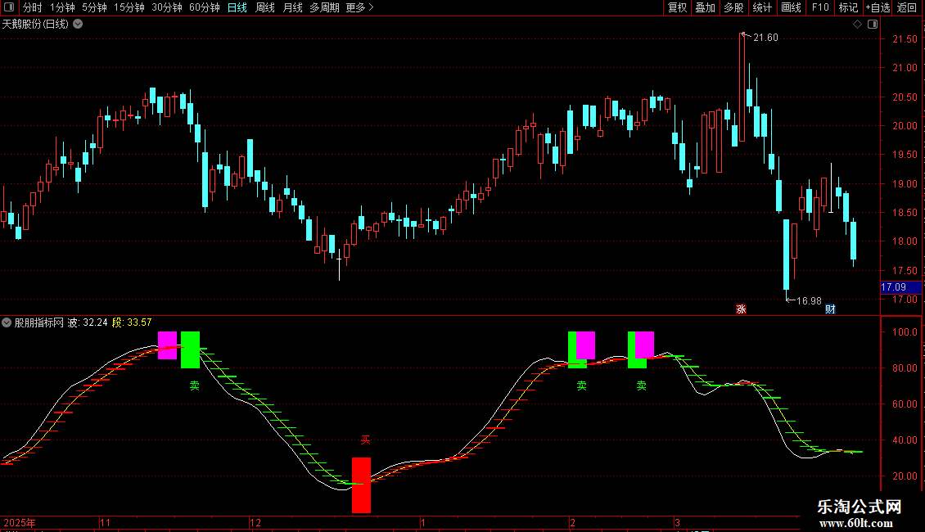
Task: Open the 统计 statistics button
Action: point(762,7)
